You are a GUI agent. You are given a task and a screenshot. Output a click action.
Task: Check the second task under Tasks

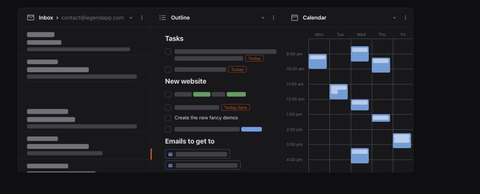[168, 69]
